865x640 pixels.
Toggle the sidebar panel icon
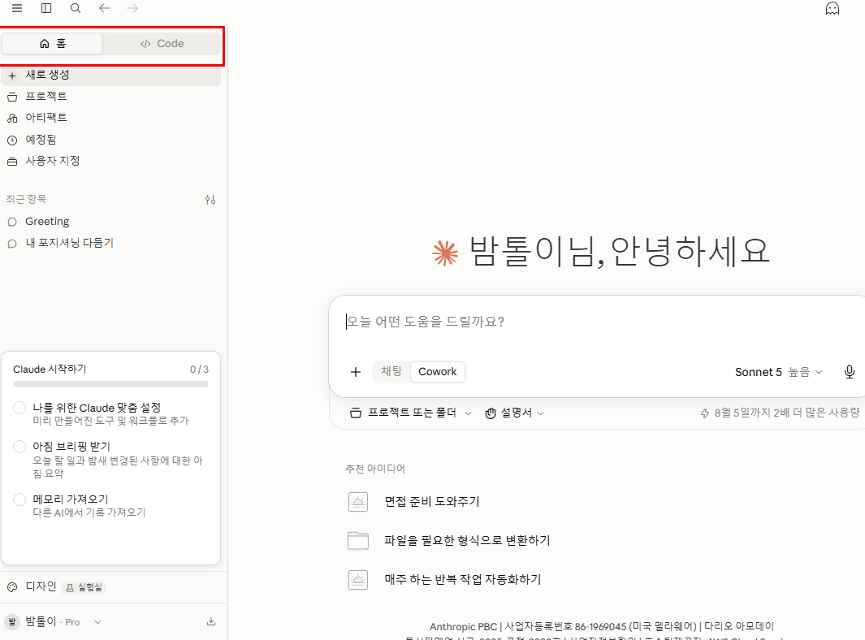pyautogui.click(x=46, y=8)
